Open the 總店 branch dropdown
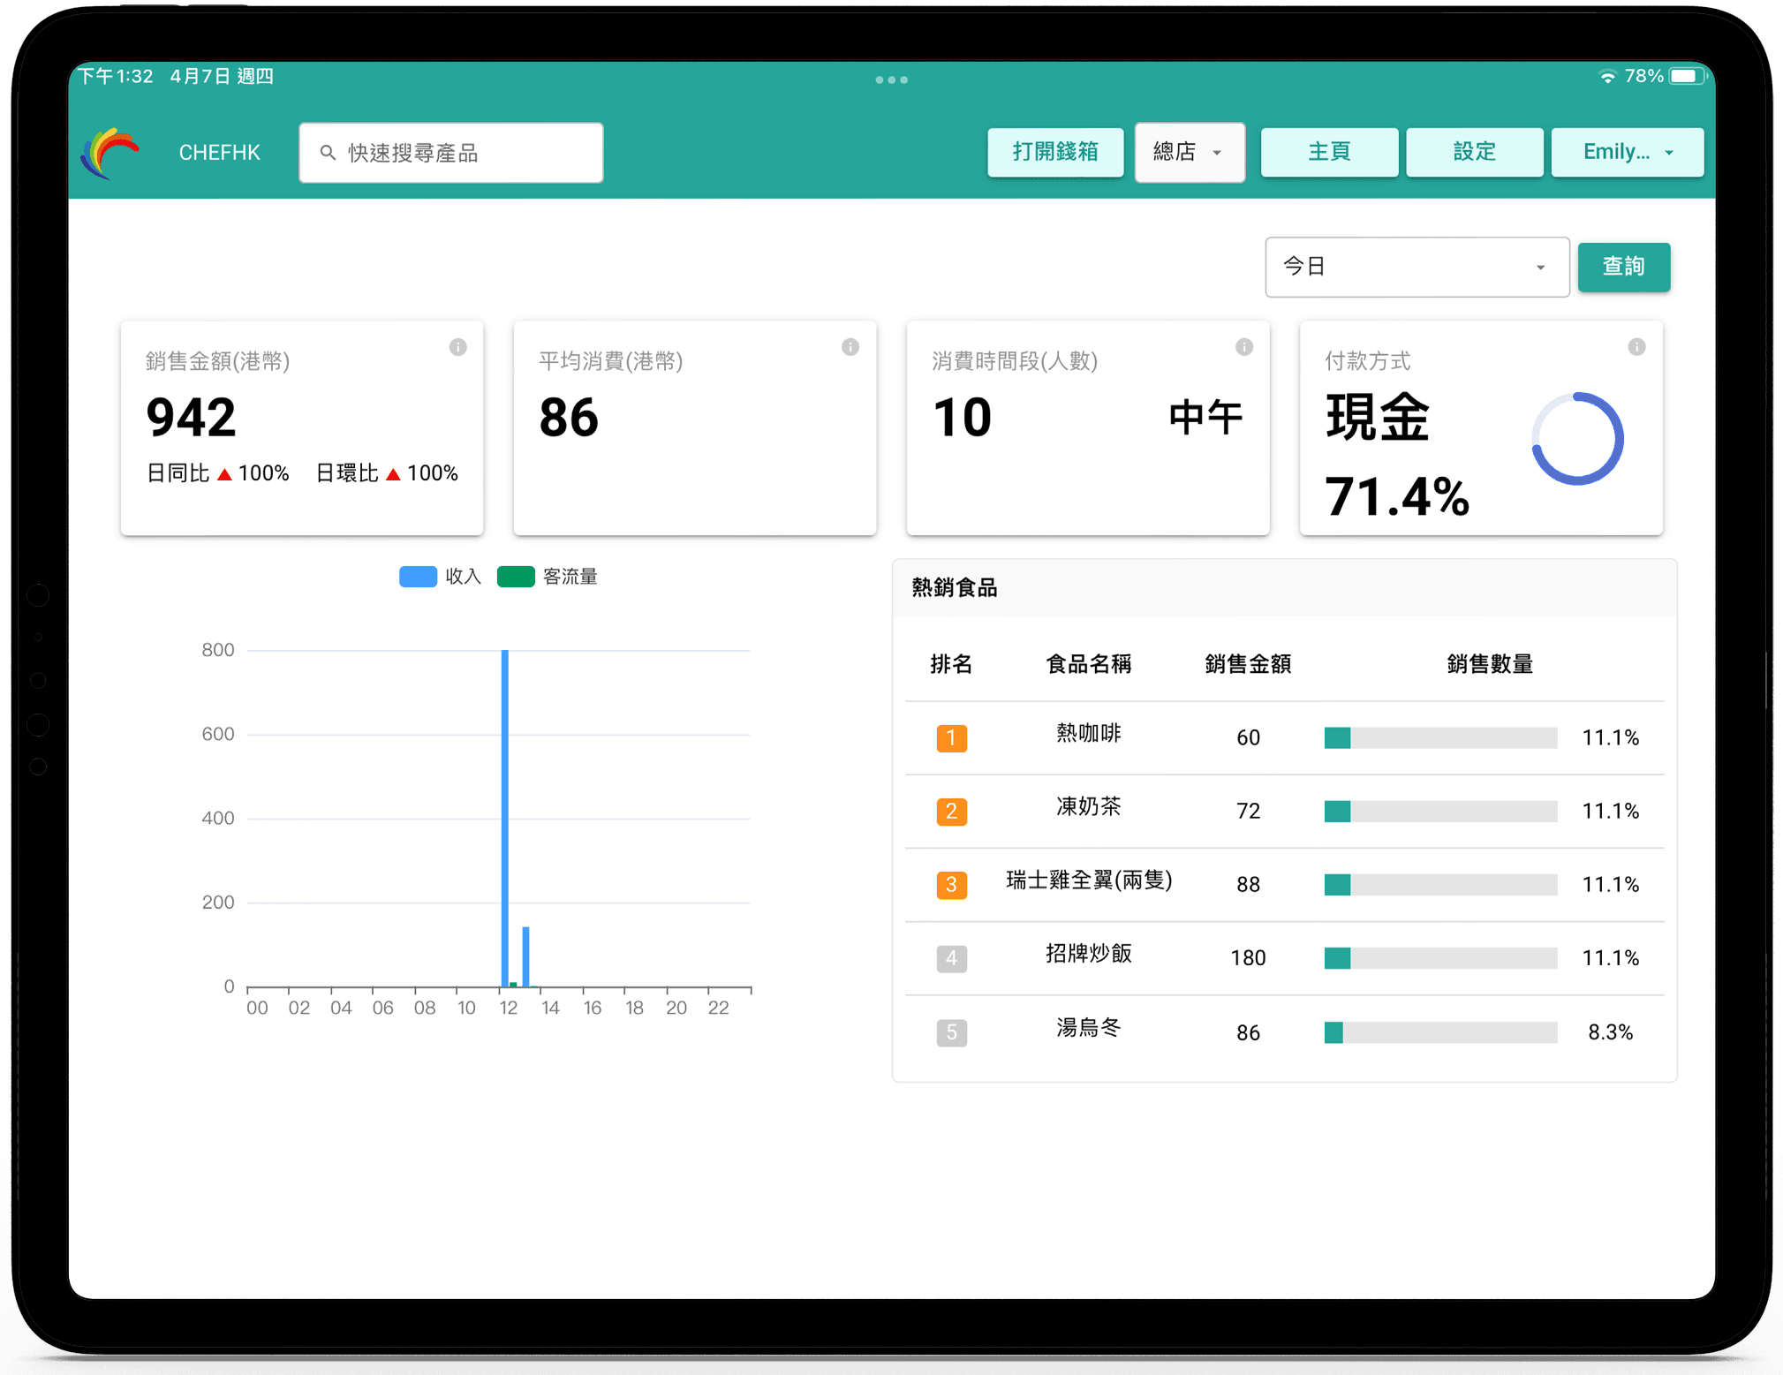This screenshot has height=1375, width=1783. click(x=1189, y=152)
